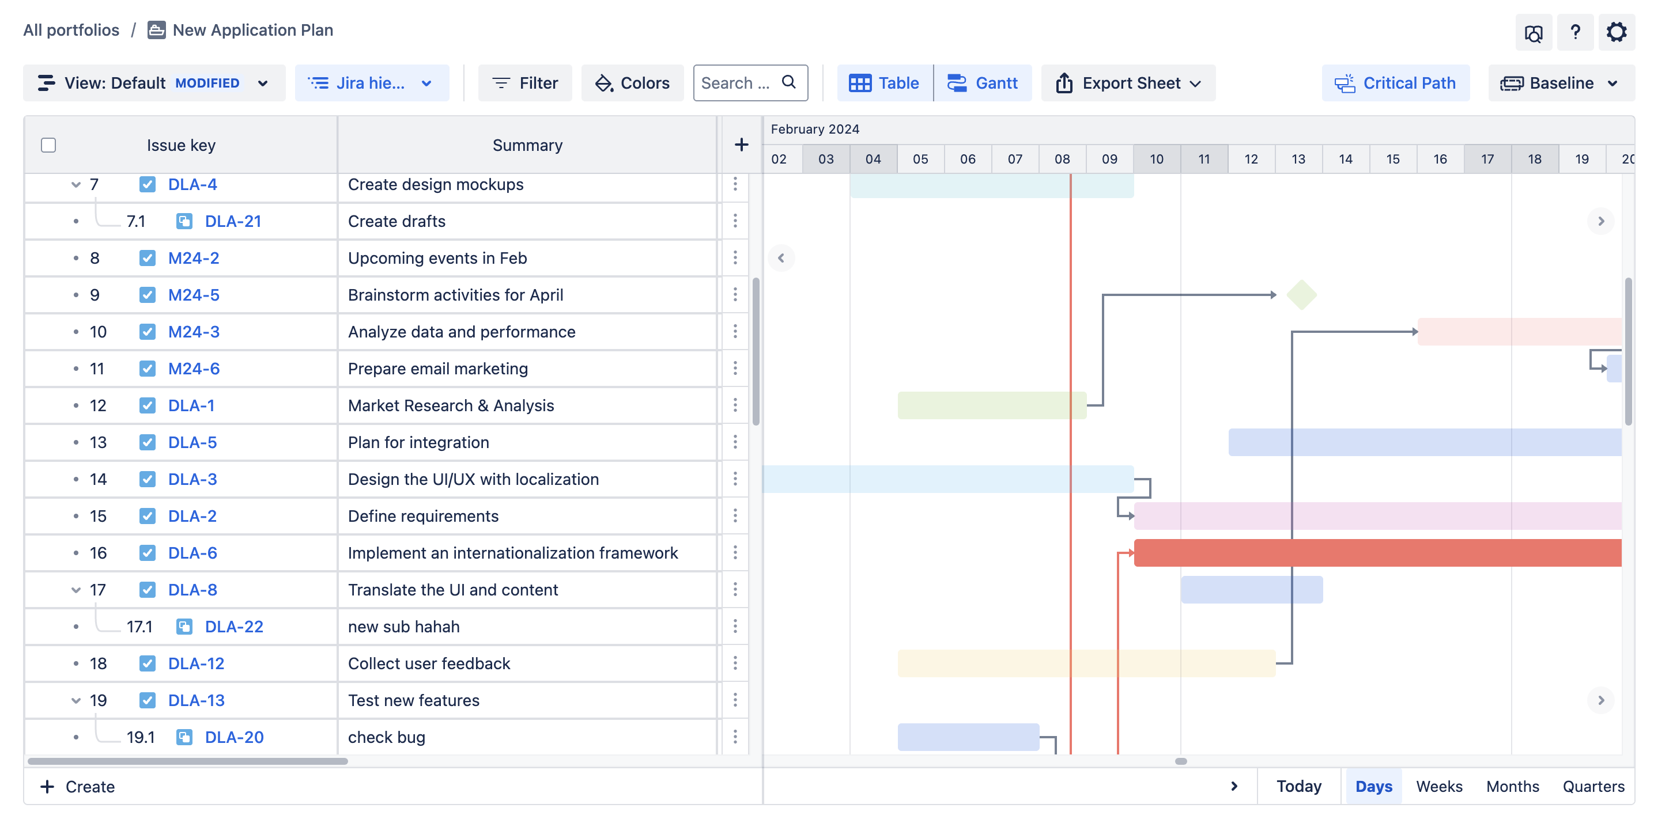Click the help question mark icon
The image size is (1654, 827).
(1574, 32)
